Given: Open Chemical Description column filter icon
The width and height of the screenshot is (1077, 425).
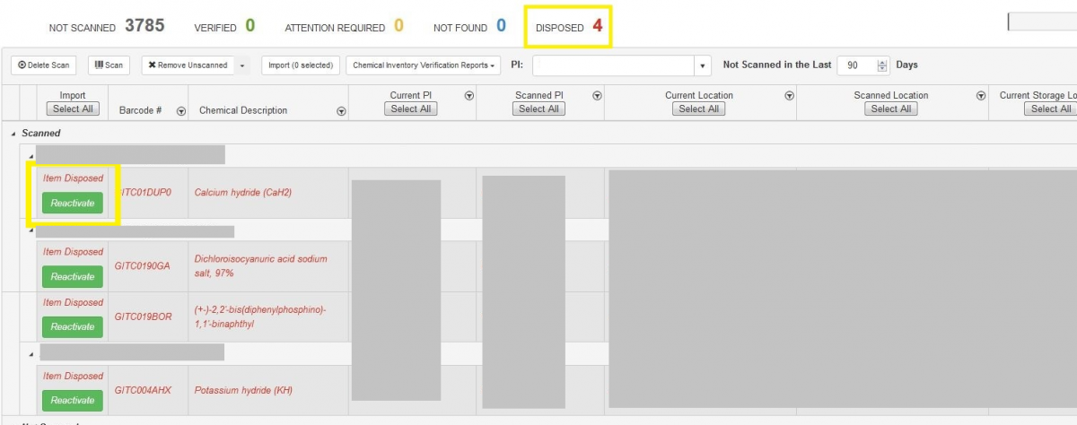Looking at the screenshot, I should click(341, 111).
